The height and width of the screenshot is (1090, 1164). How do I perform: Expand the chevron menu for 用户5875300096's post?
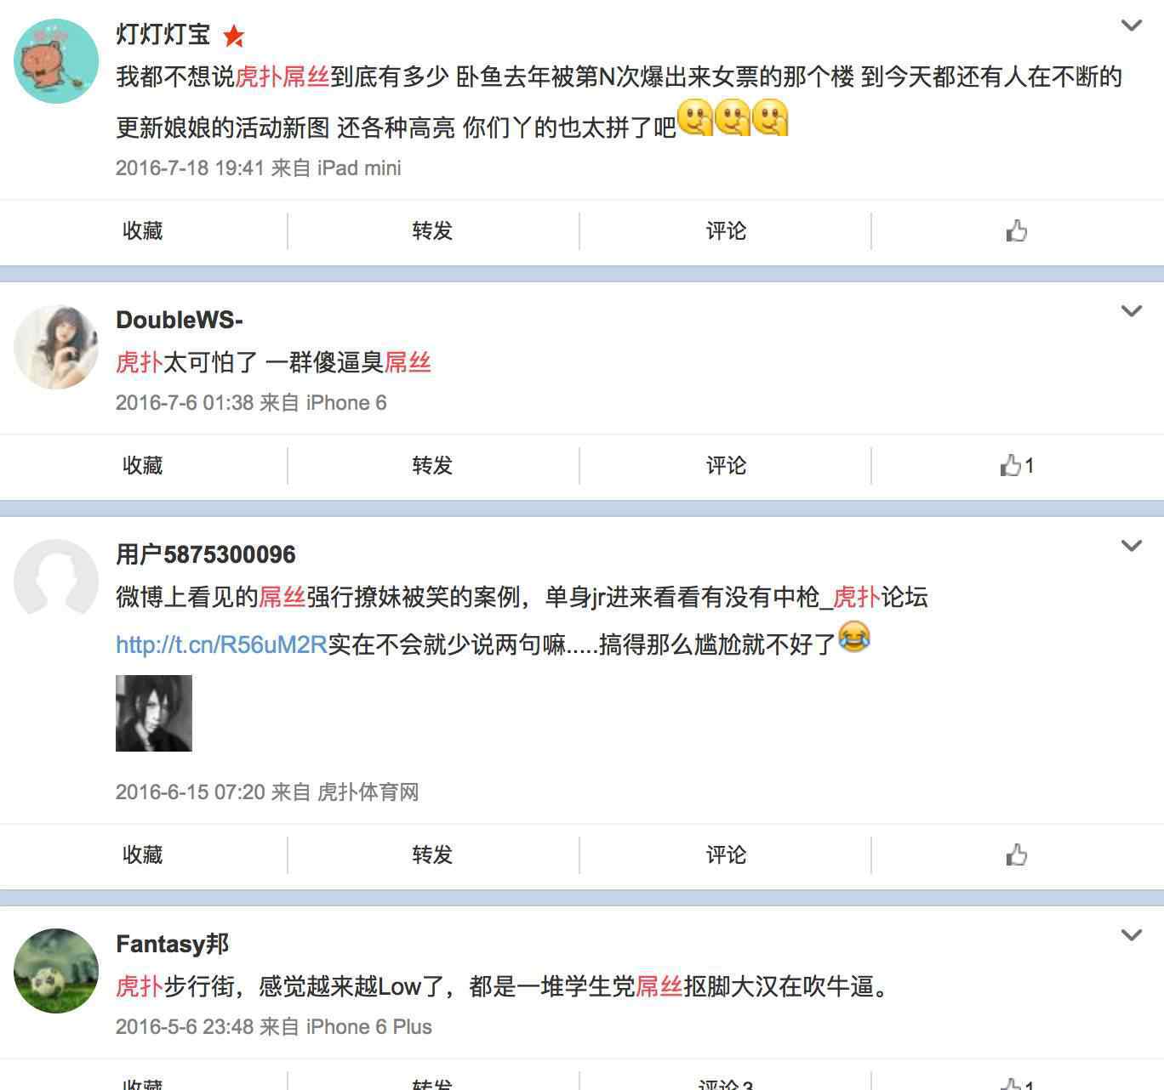point(1132,546)
